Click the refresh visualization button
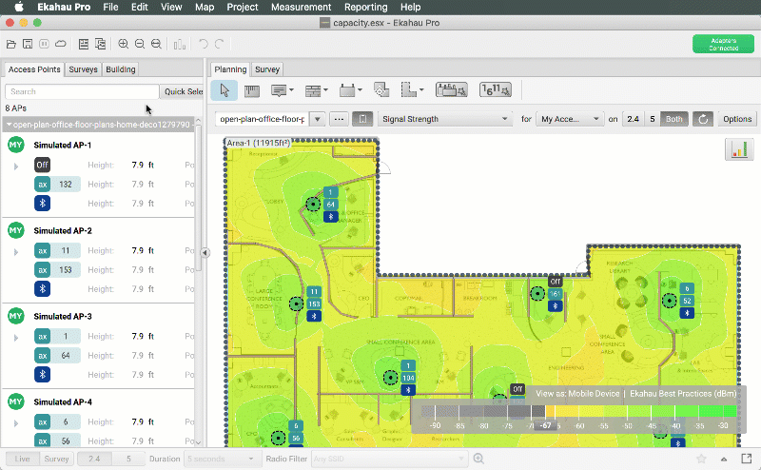Viewport: 761px width, 470px height. pyautogui.click(x=703, y=119)
